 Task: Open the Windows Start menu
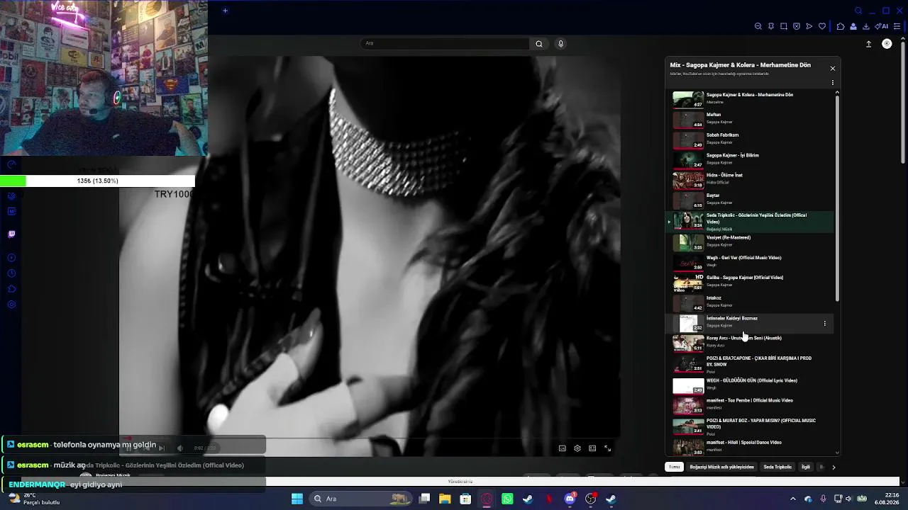pyautogui.click(x=297, y=499)
